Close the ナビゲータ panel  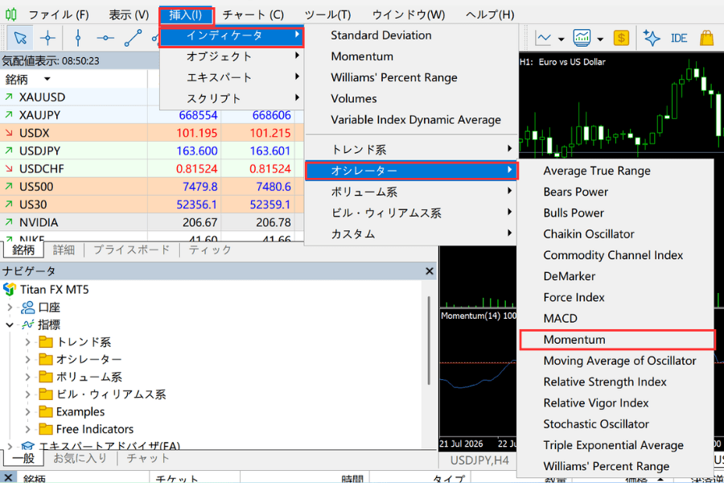pyautogui.click(x=430, y=270)
